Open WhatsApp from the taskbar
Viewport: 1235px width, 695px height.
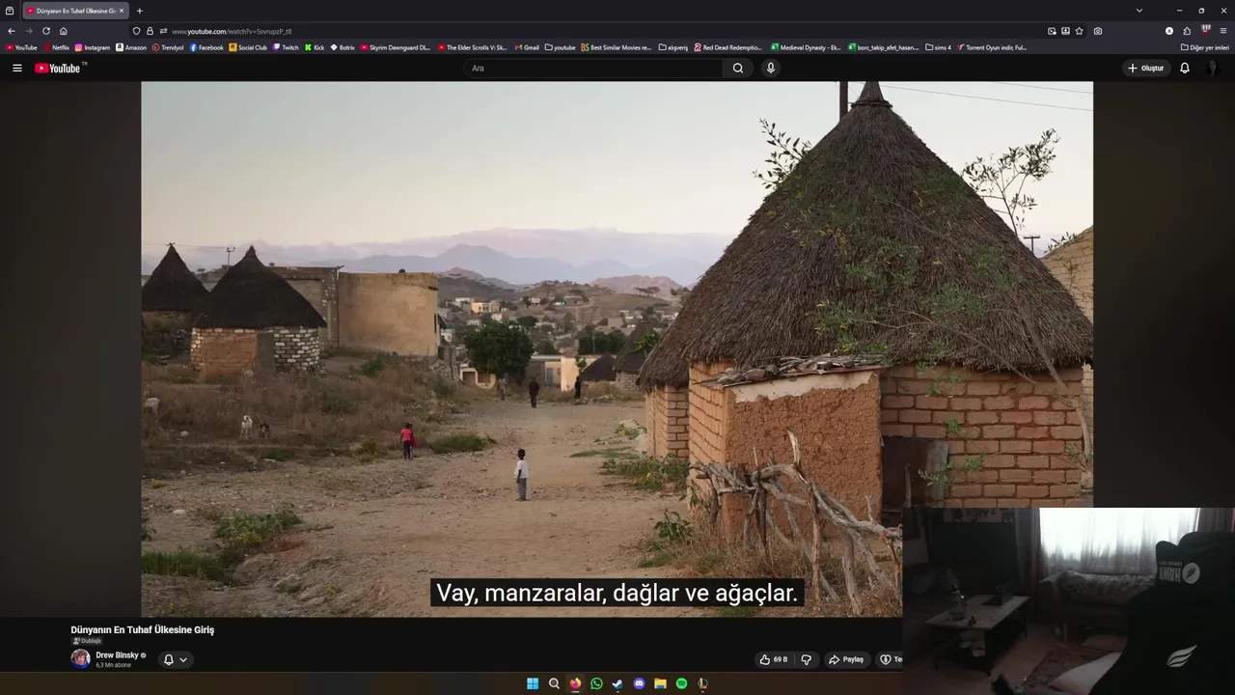click(596, 683)
